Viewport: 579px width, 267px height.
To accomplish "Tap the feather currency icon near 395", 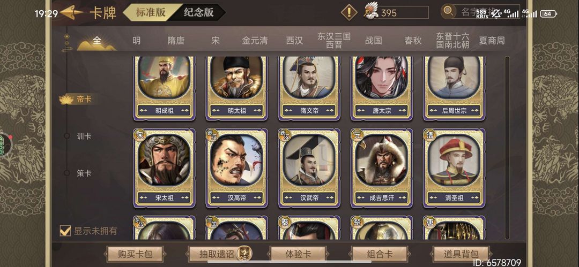I will pyautogui.click(x=371, y=12).
